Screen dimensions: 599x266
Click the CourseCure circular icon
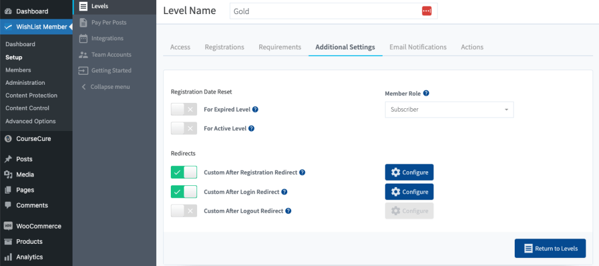[8, 139]
